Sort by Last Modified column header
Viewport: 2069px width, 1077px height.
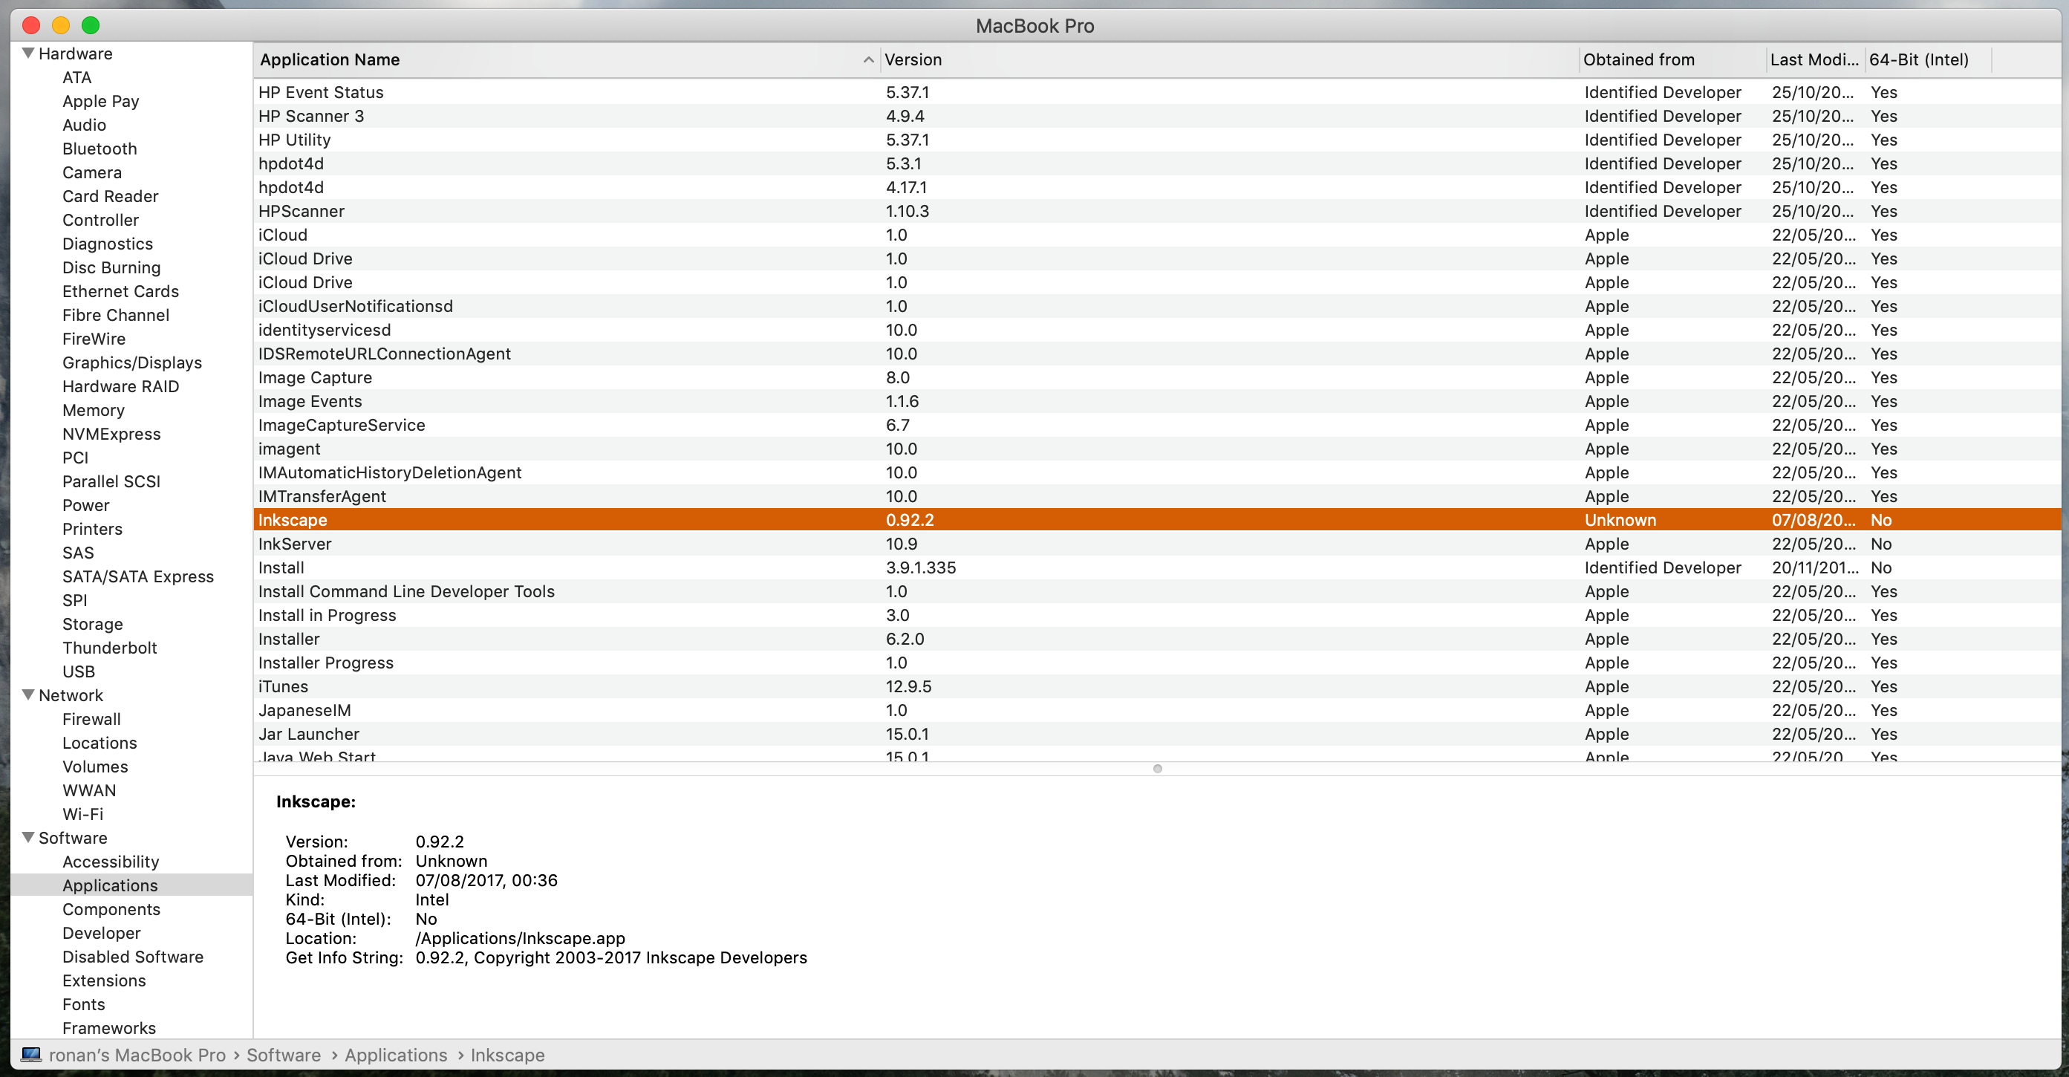[x=1814, y=59]
